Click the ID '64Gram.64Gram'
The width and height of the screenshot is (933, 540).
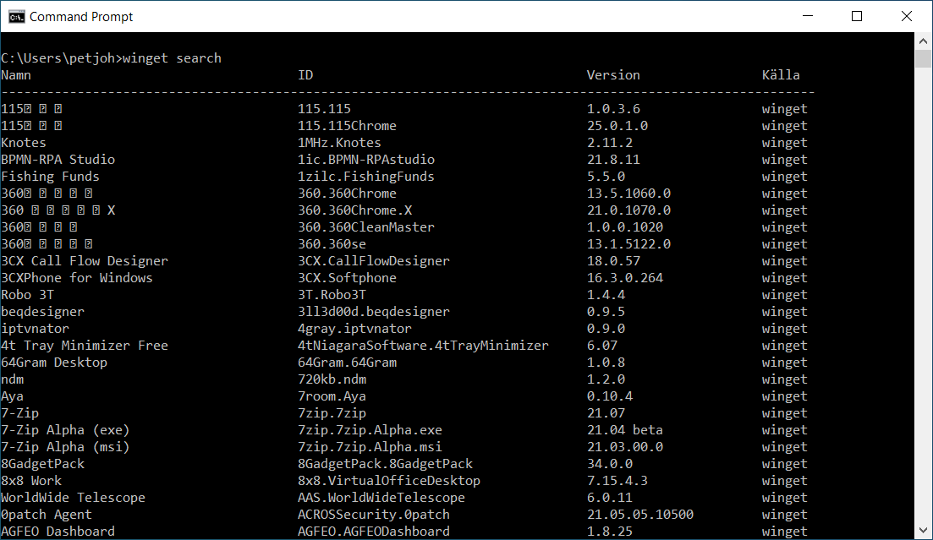coord(347,363)
